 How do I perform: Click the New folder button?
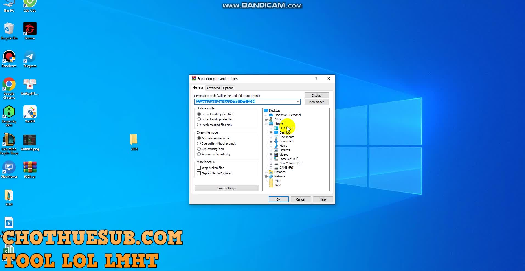[317, 102]
